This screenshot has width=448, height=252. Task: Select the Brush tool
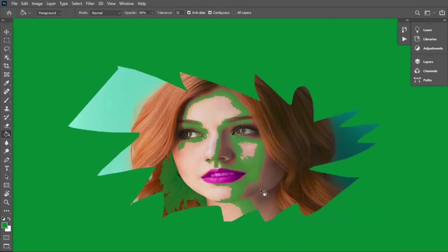pyautogui.click(x=7, y=100)
